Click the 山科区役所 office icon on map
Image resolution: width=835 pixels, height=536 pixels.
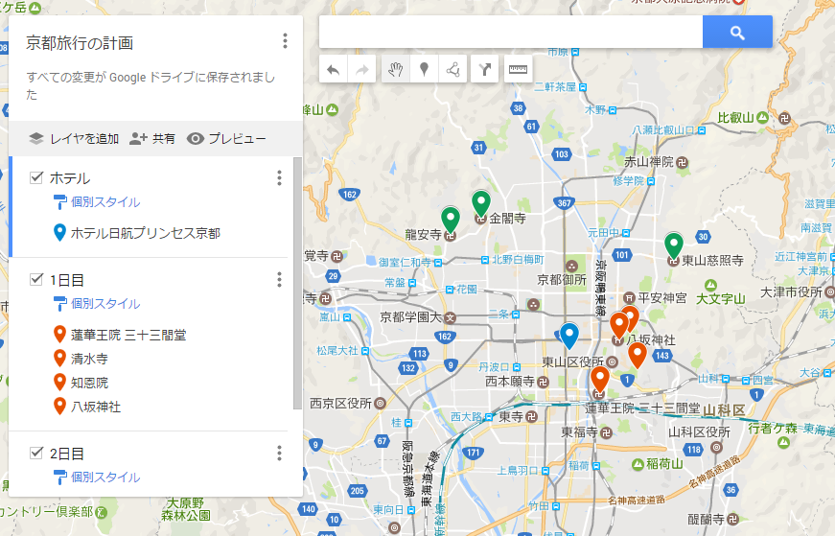tap(717, 447)
